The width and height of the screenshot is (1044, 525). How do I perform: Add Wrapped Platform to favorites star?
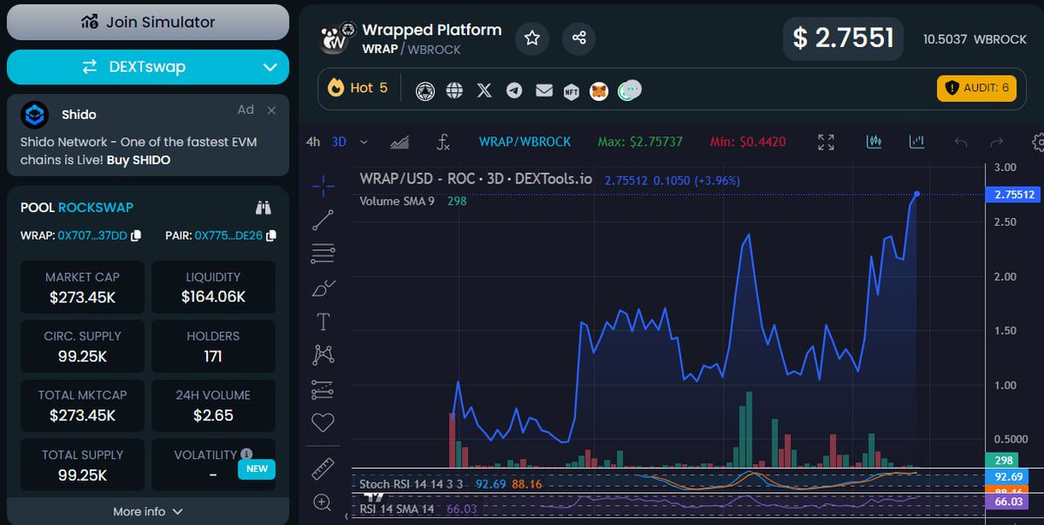click(532, 38)
